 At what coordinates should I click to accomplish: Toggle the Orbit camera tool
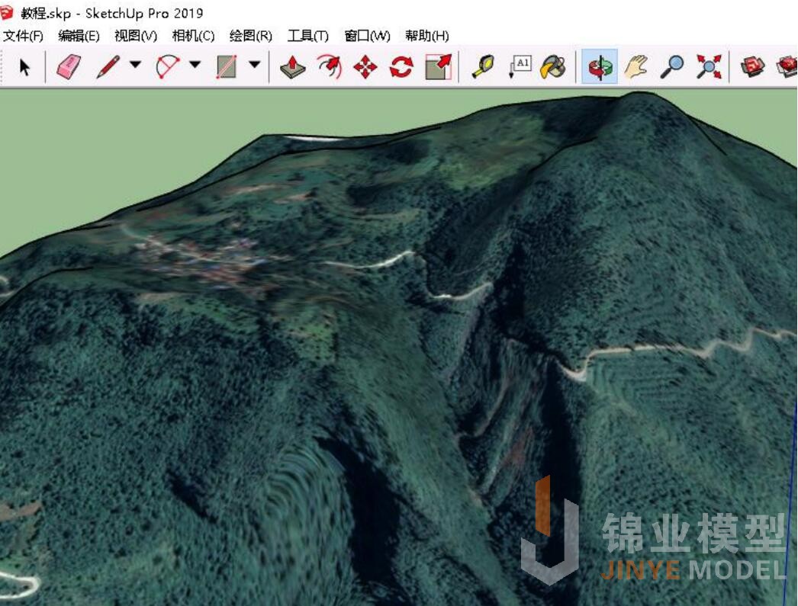[600, 66]
